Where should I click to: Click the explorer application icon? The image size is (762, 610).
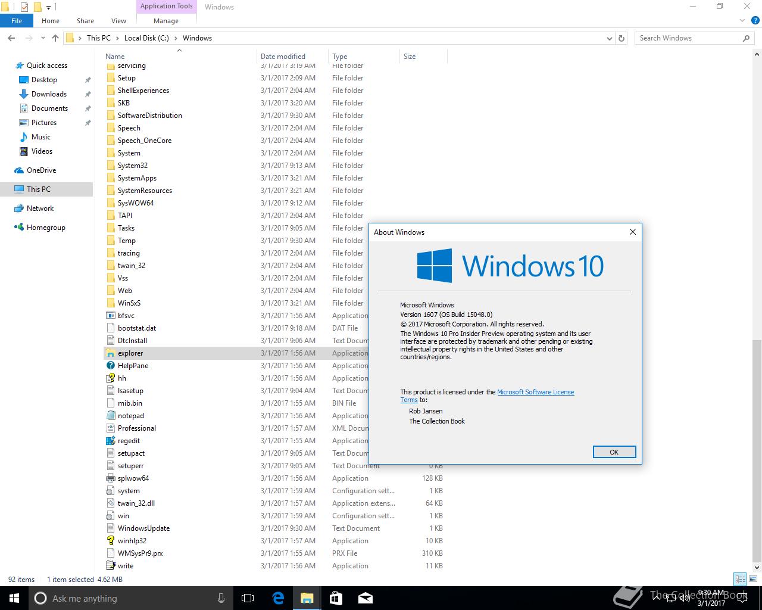(x=110, y=353)
